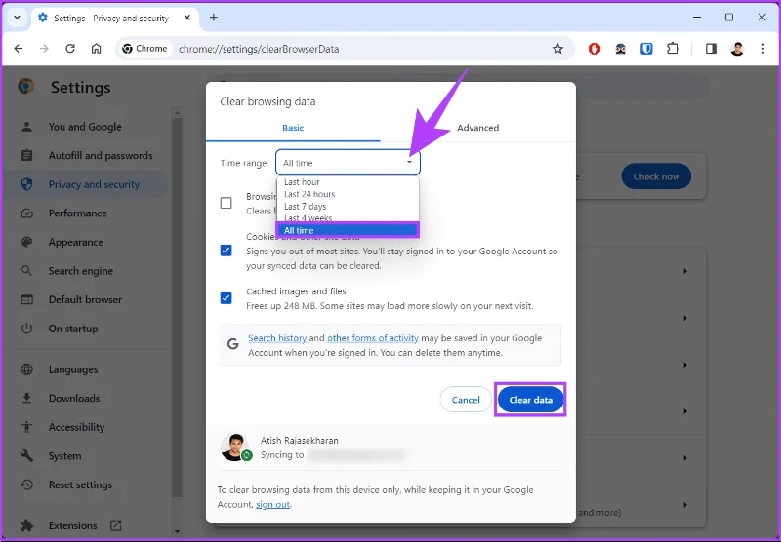Open On startup settings
781x542 pixels.
(72, 329)
